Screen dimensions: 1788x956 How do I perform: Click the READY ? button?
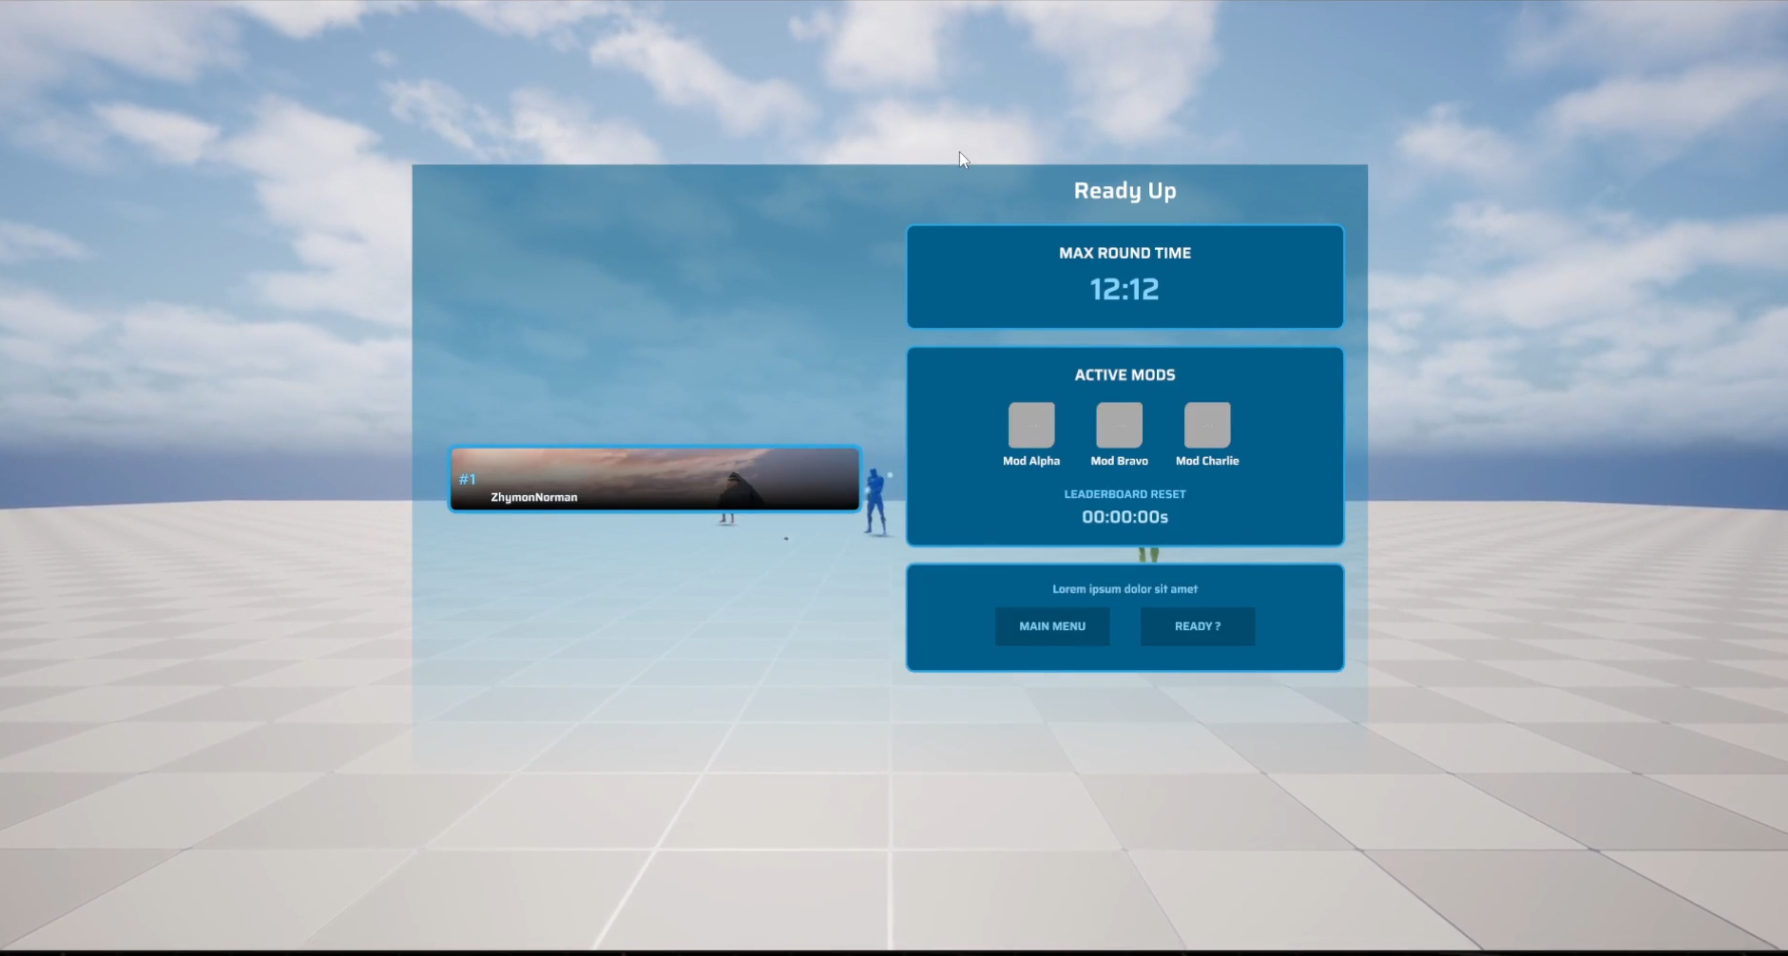click(1198, 626)
